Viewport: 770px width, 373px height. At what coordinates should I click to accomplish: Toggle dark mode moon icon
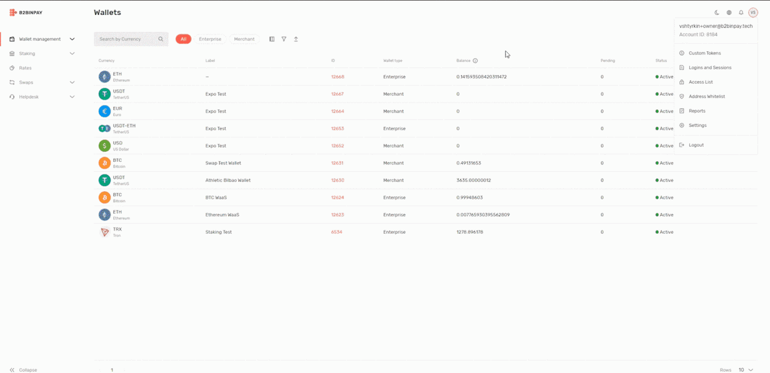click(717, 12)
